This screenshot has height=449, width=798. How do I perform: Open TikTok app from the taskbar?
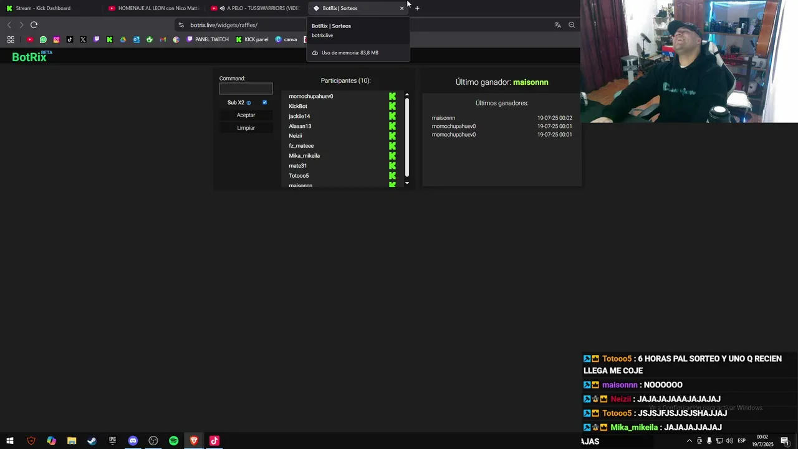point(214,441)
